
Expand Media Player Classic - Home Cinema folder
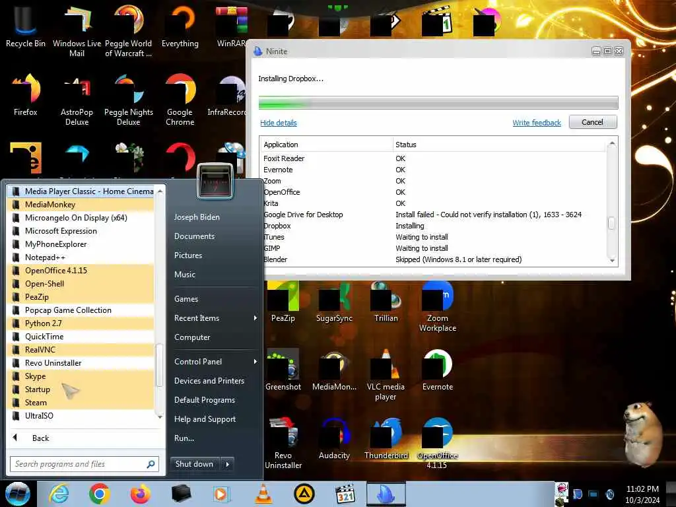click(x=81, y=191)
